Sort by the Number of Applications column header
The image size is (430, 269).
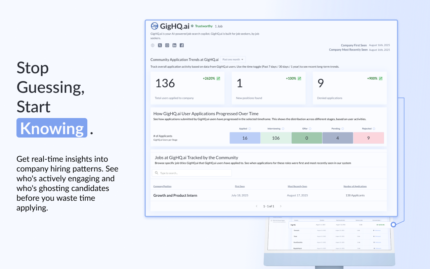coord(355,186)
